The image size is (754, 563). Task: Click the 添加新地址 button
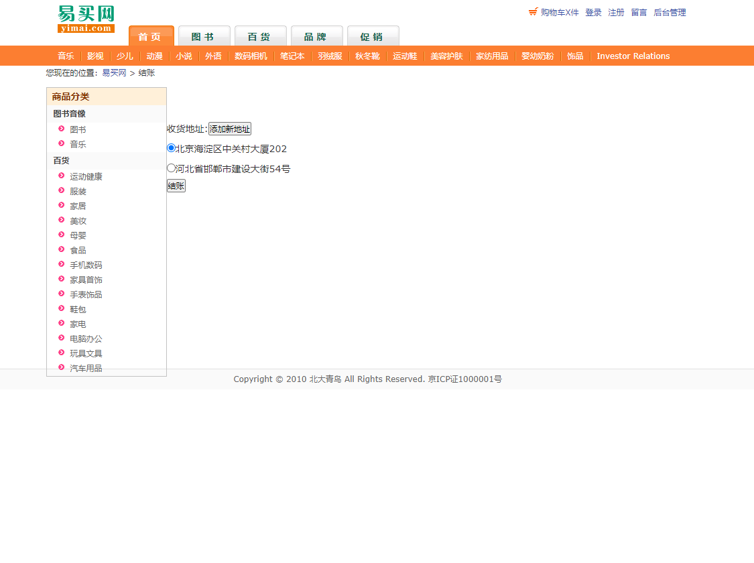pos(230,129)
